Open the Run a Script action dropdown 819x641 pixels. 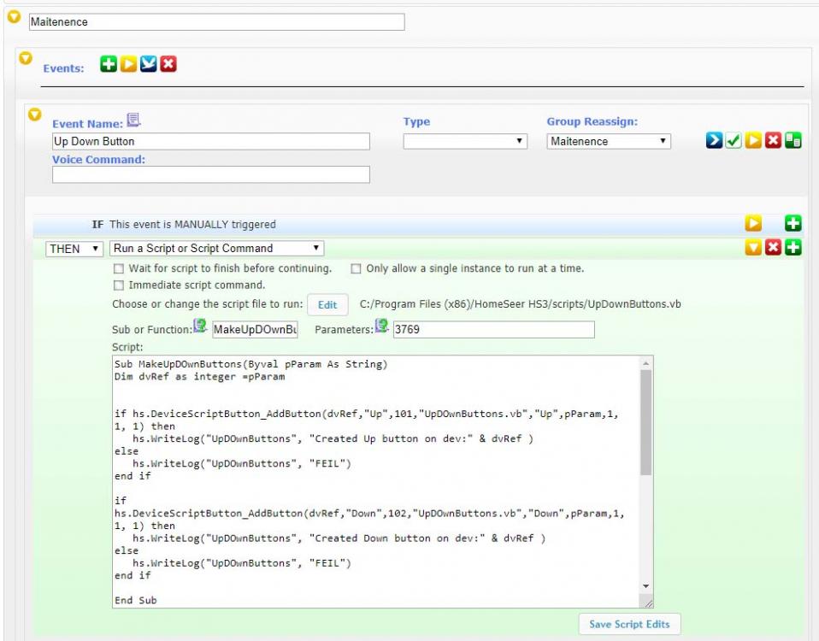(217, 248)
